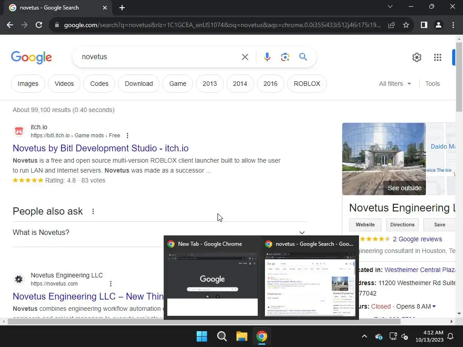463x347 pixels.
Task: Open Google quick settings gear
Action: (x=416, y=57)
